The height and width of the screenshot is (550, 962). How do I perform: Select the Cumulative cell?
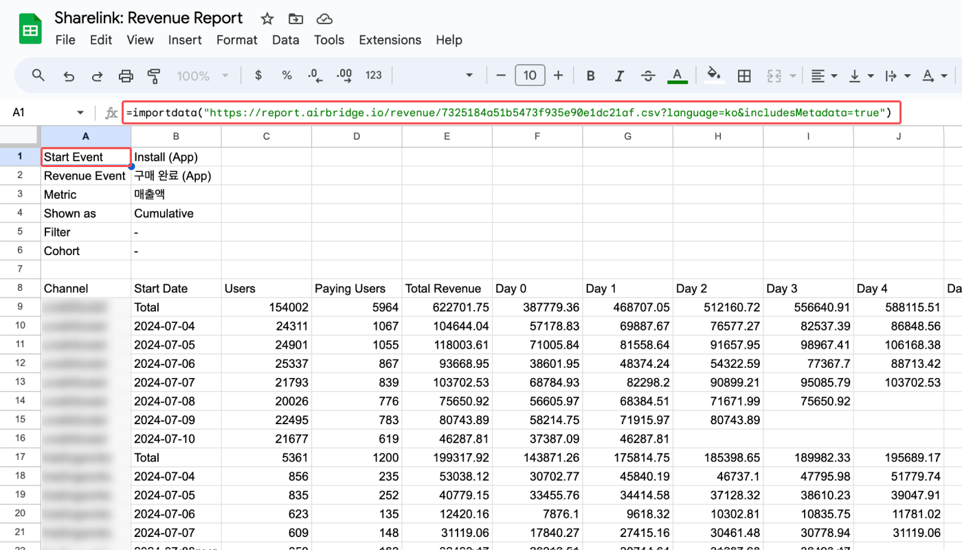click(x=176, y=213)
